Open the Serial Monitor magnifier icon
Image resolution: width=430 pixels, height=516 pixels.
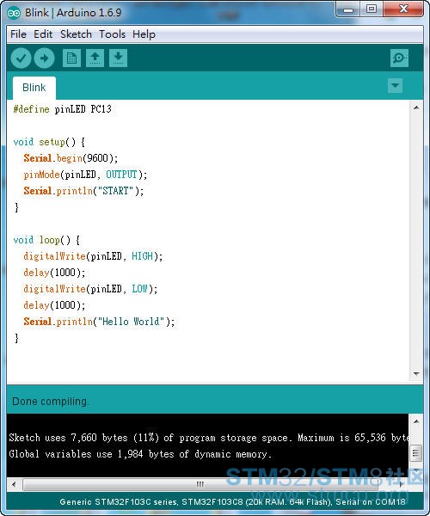coord(399,58)
